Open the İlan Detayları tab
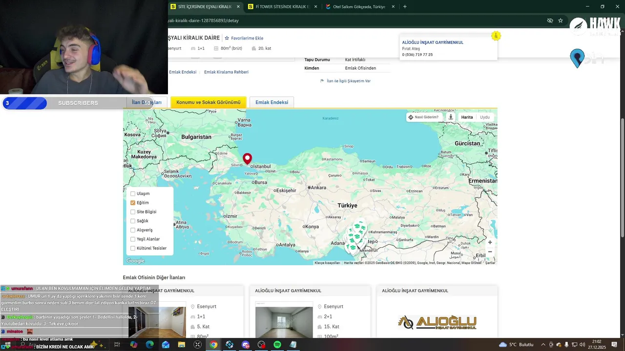 (x=146, y=102)
